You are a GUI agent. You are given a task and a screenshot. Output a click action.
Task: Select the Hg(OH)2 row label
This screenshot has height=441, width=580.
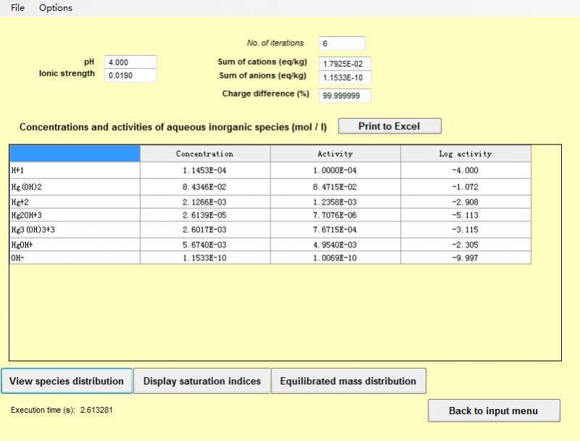pos(75,187)
